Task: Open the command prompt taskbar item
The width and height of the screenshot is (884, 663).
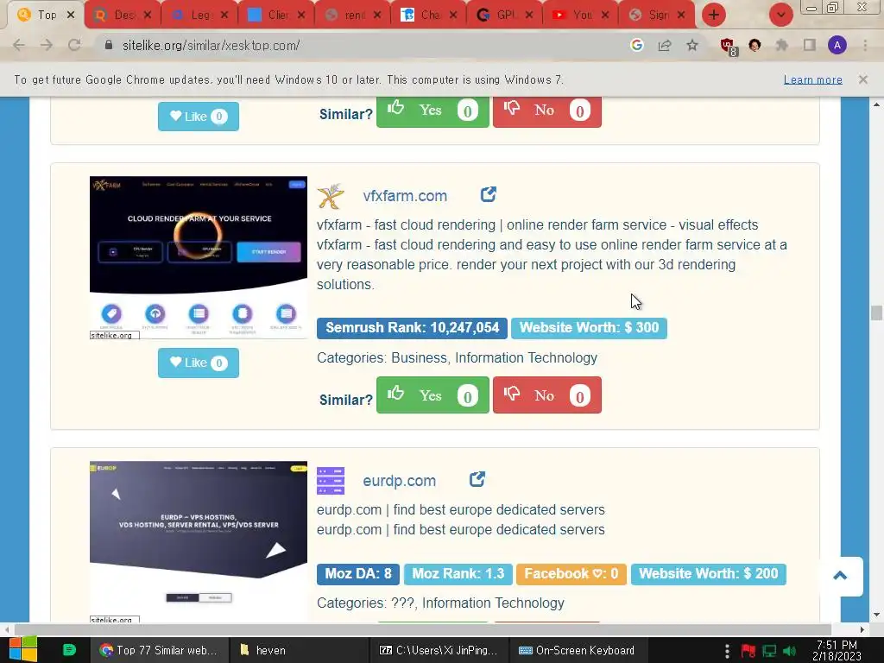Action: 439,650
